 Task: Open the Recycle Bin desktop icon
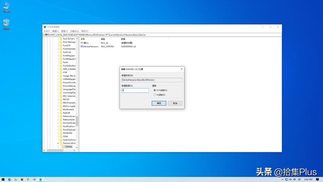[6, 22]
